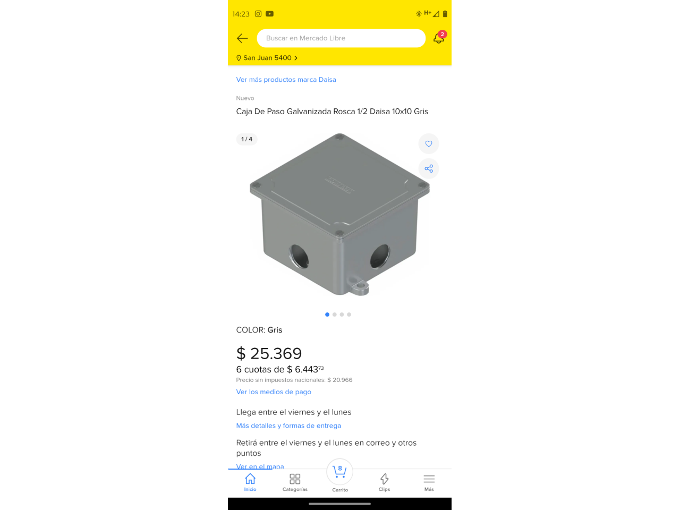
Task: Select the second image carousel dot
Action: [x=335, y=314]
